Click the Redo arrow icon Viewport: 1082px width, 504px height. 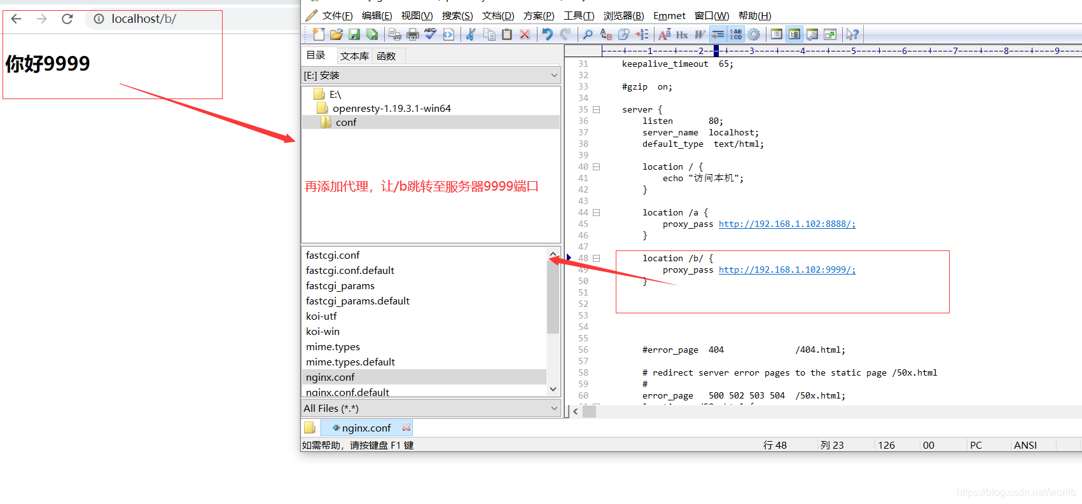(565, 34)
